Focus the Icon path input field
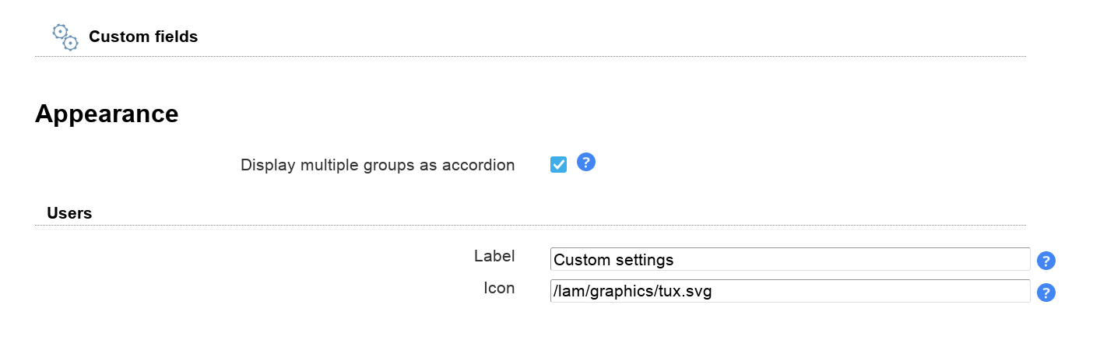1107x354 pixels. coord(789,291)
